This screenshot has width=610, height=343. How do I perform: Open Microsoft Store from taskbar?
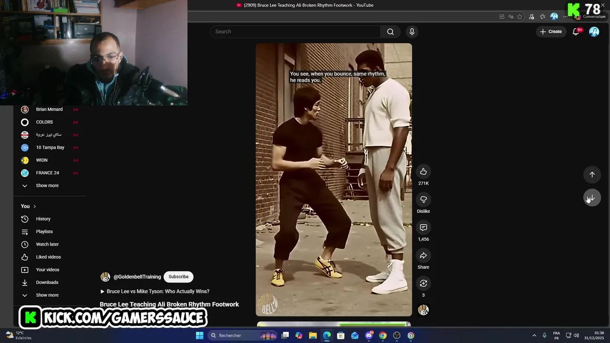(x=341, y=335)
